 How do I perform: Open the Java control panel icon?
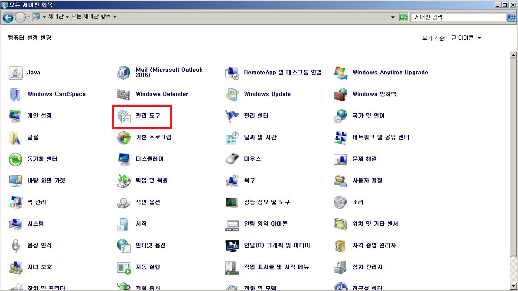coord(15,73)
